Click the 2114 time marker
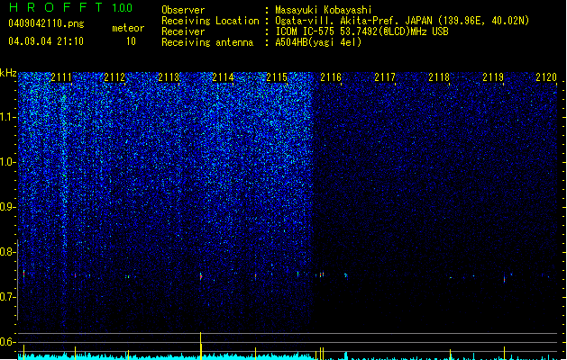Image resolution: width=567 pixels, height=360 pixels. 224,77
